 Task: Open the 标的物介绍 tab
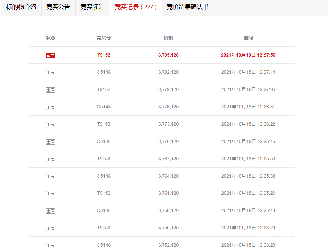[21, 7]
